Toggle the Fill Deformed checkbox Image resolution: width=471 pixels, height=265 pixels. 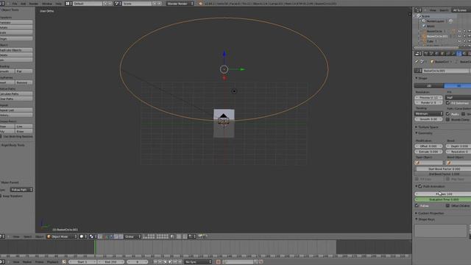pos(447,103)
